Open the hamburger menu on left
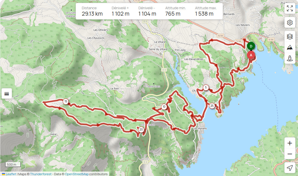298x176 pixels. [x=7, y=93]
